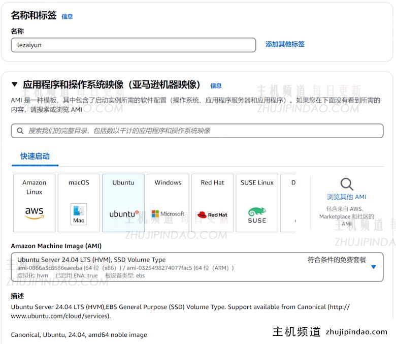The height and width of the screenshot is (344, 396).
Task: Click the Mac Finder logo icon
Action: click(79, 214)
